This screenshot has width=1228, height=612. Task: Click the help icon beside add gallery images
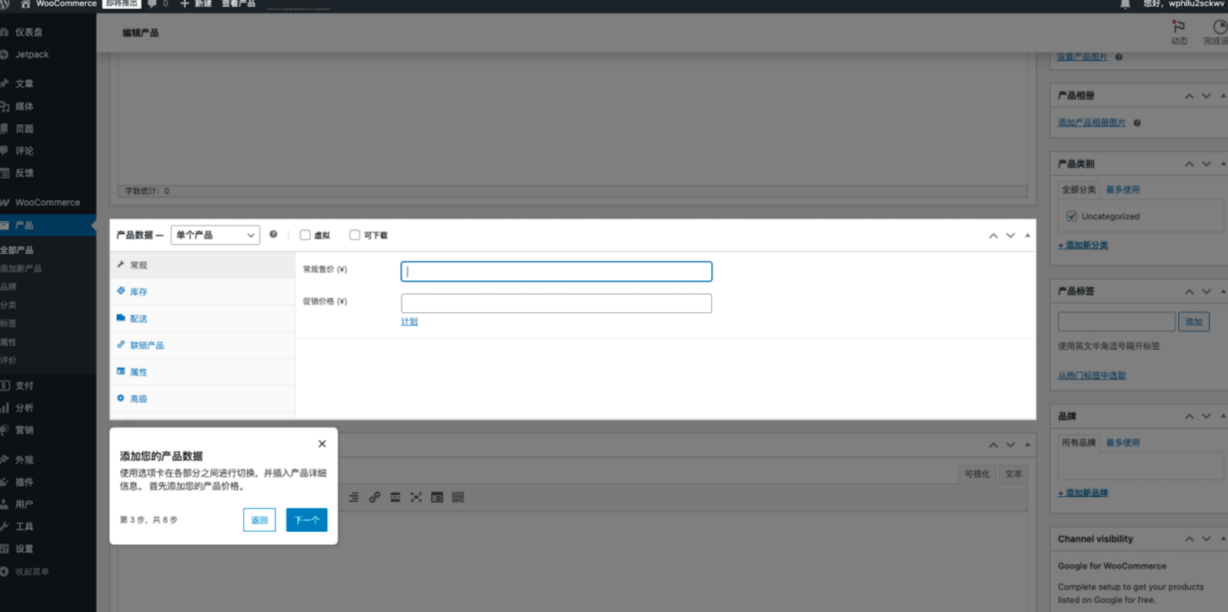[x=1137, y=123]
